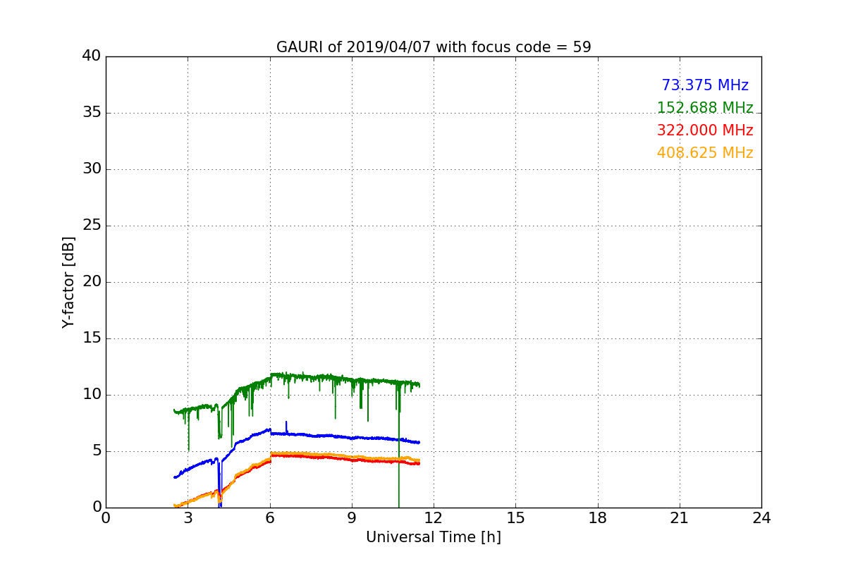The width and height of the screenshot is (846, 564).
Task: Click the y-axis tick label 35
Action: tap(92, 113)
